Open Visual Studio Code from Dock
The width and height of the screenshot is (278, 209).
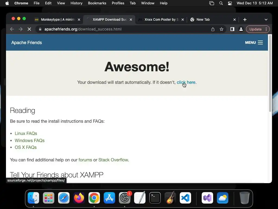tap(185, 198)
